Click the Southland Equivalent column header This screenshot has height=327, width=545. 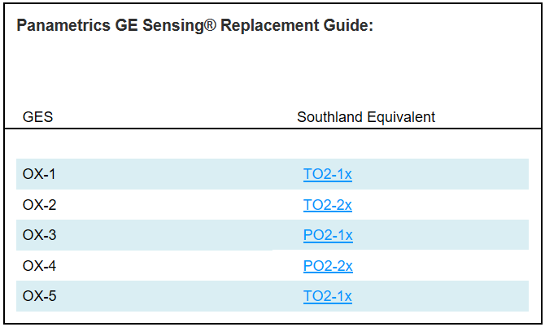coord(365,117)
